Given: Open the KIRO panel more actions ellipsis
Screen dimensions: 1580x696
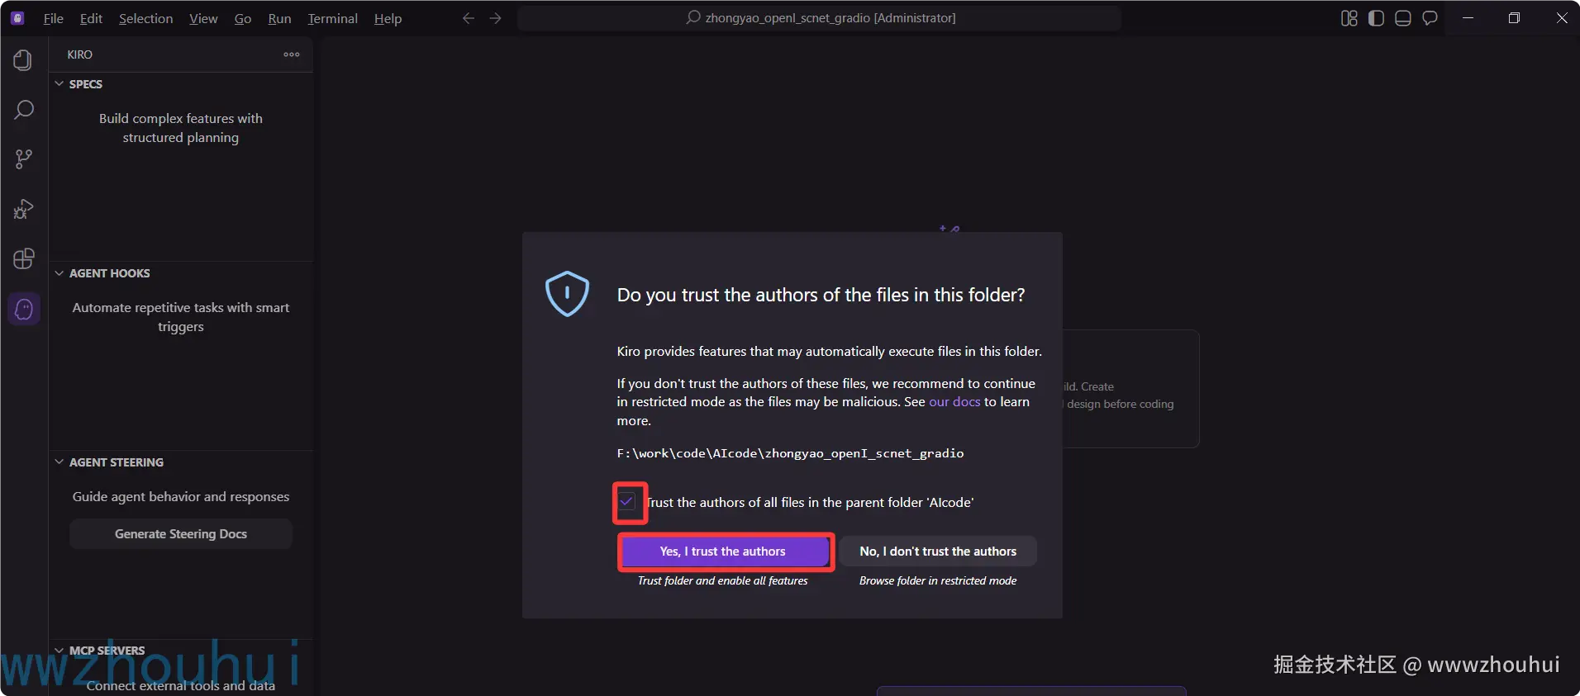Looking at the screenshot, I should pos(292,54).
